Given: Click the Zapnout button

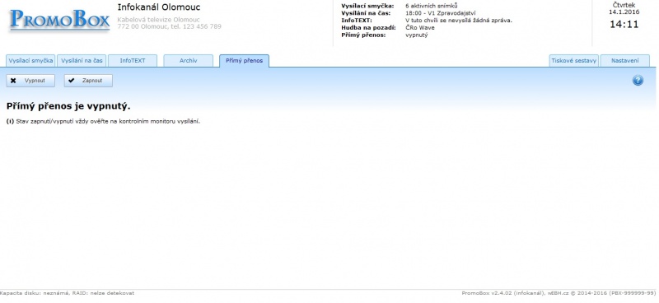Looking at the screenshot, I should click(88, 81).
